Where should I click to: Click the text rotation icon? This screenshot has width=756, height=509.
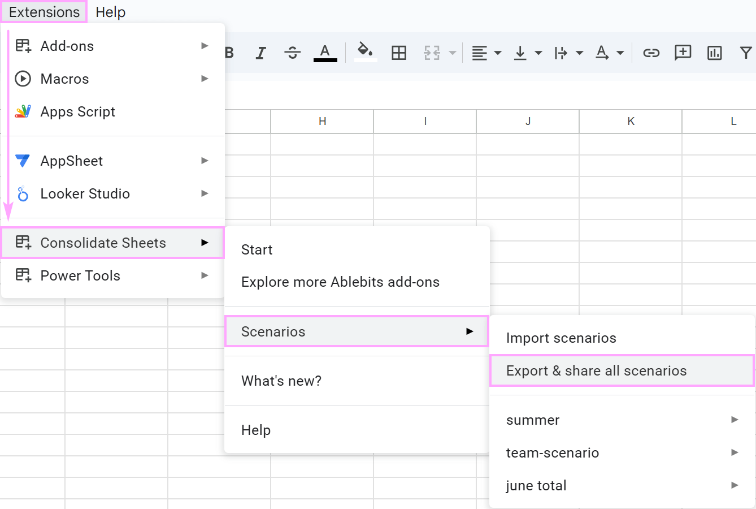602,53
